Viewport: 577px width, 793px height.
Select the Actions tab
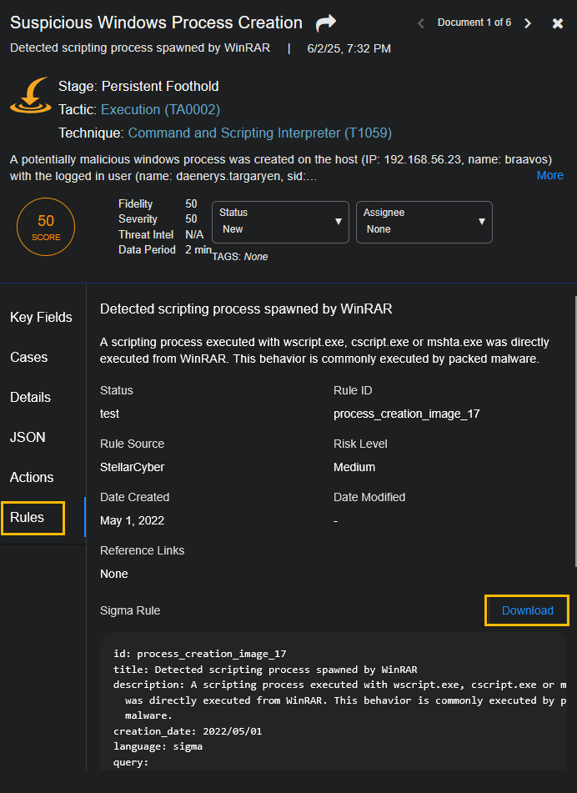tap(32, 477)
